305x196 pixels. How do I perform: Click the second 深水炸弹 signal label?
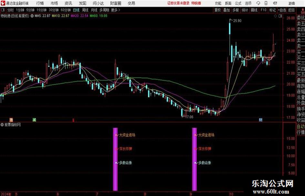(x=205, y=149)
